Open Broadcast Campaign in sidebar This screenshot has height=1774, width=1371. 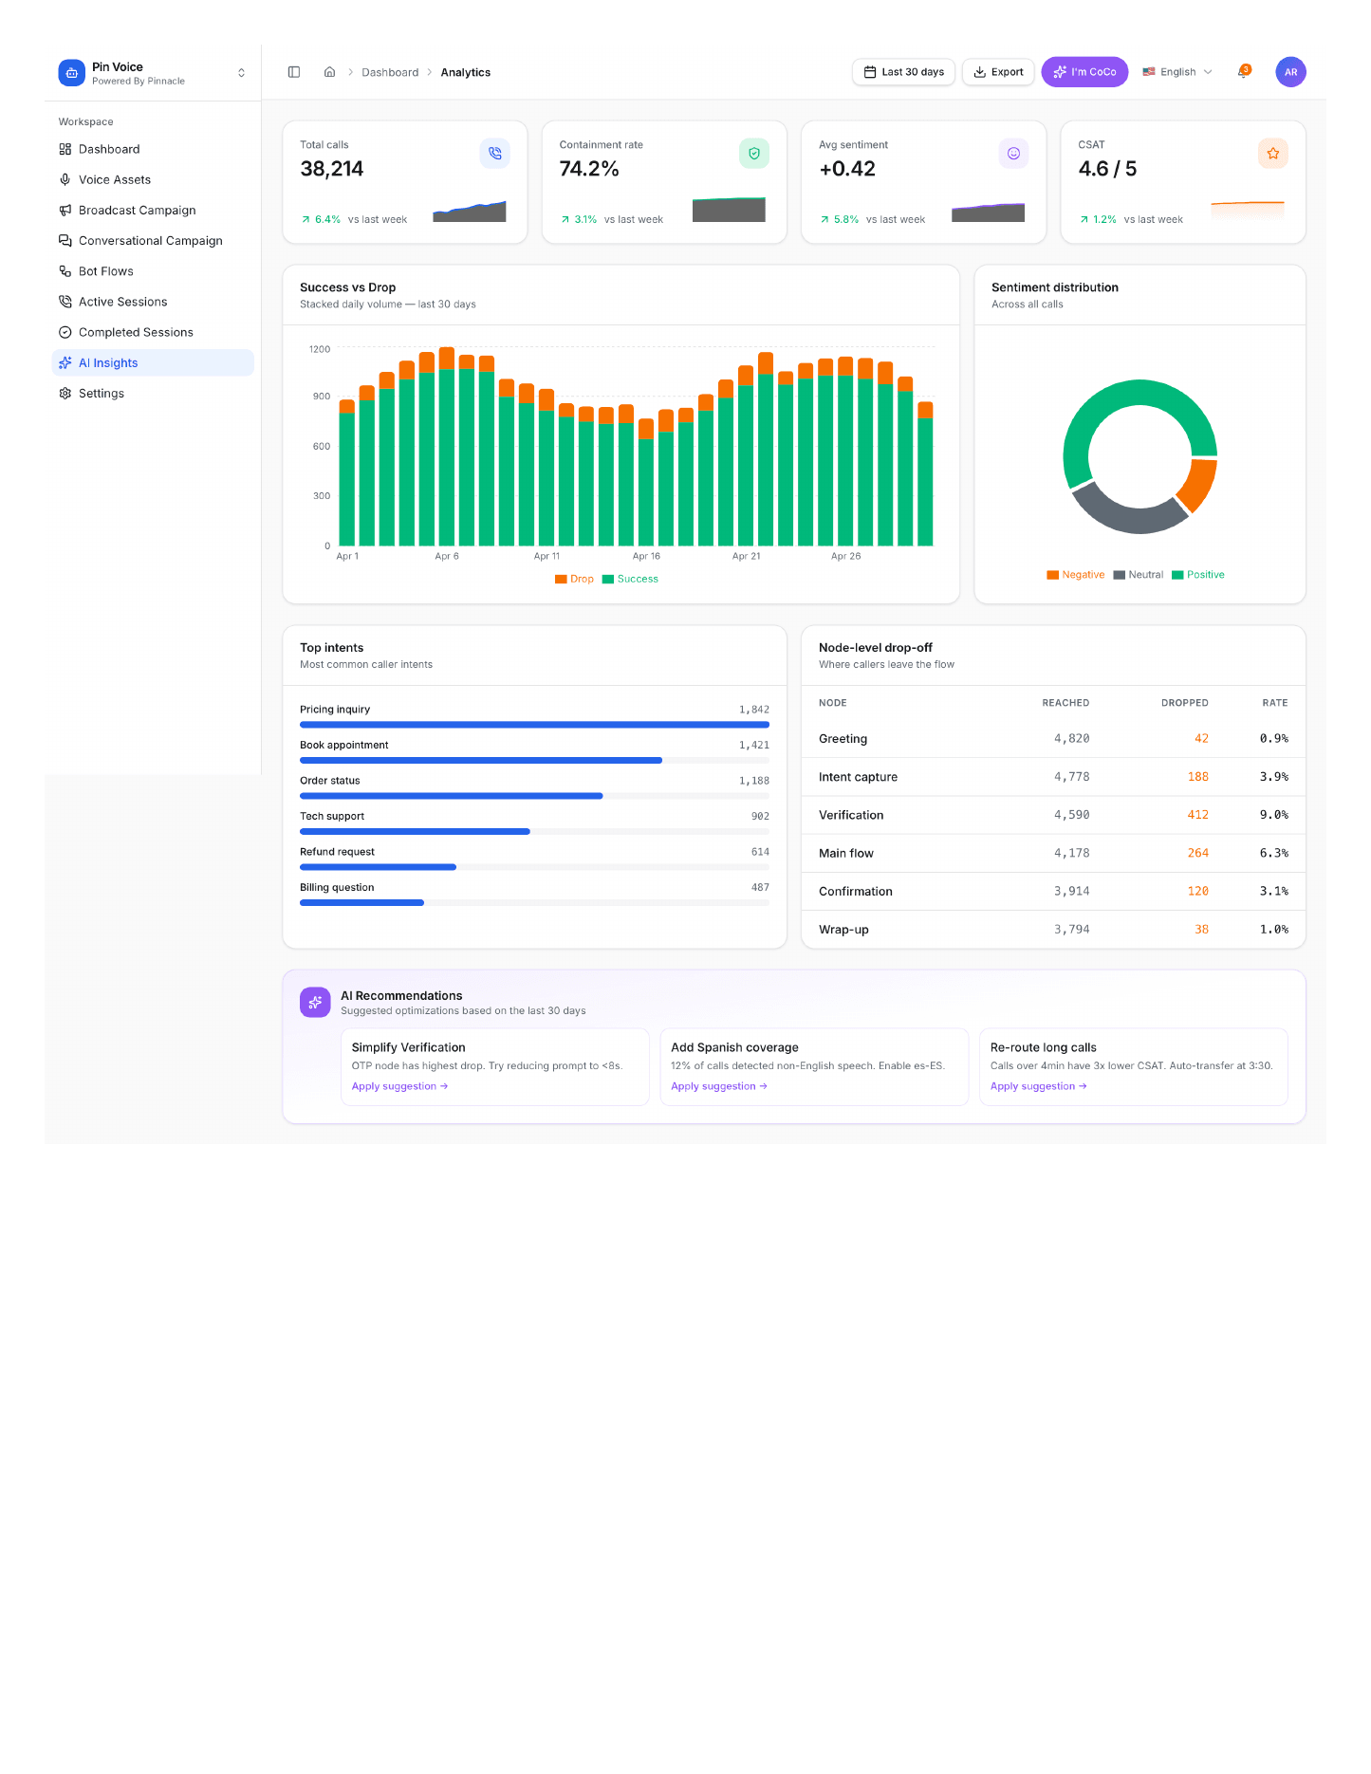click(153, 211)
